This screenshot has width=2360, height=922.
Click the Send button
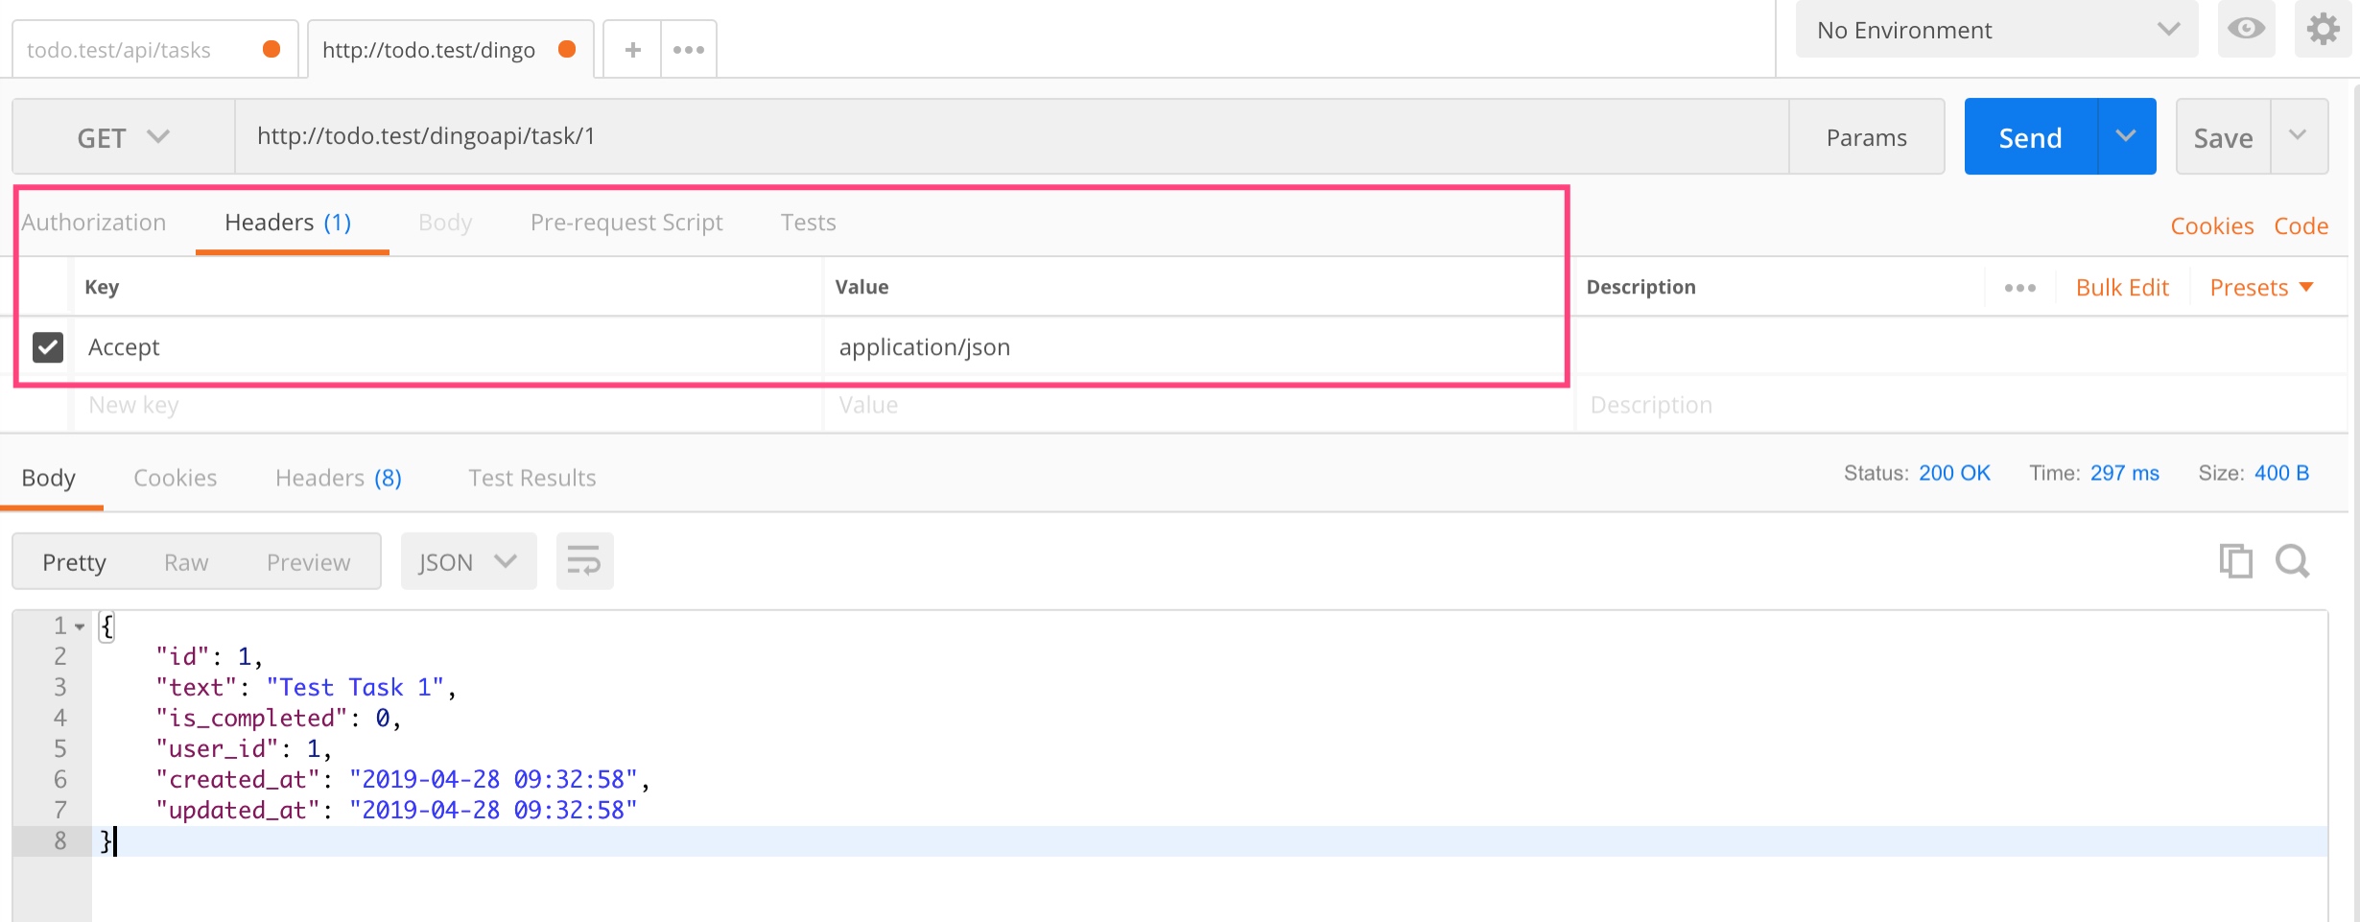click(2031, 136)
